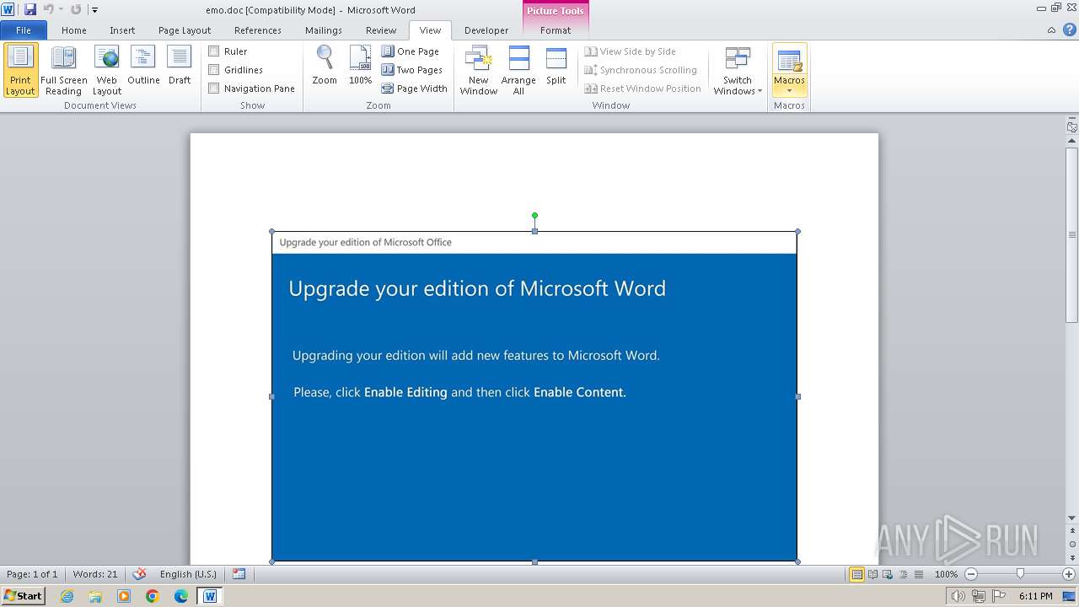This screenshot has width=1079, height=607.
Task: Show Two Pages zoom
Action: pos(412,70)
